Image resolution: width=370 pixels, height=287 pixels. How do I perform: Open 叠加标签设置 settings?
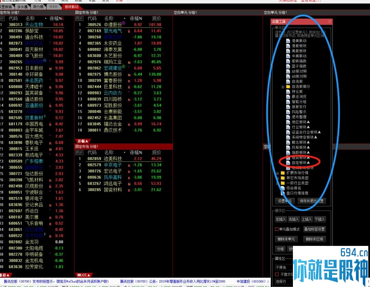314,229
